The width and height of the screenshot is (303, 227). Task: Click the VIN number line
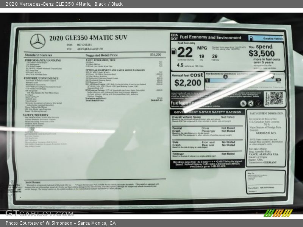pyautogui.click(x=84, y=49)
